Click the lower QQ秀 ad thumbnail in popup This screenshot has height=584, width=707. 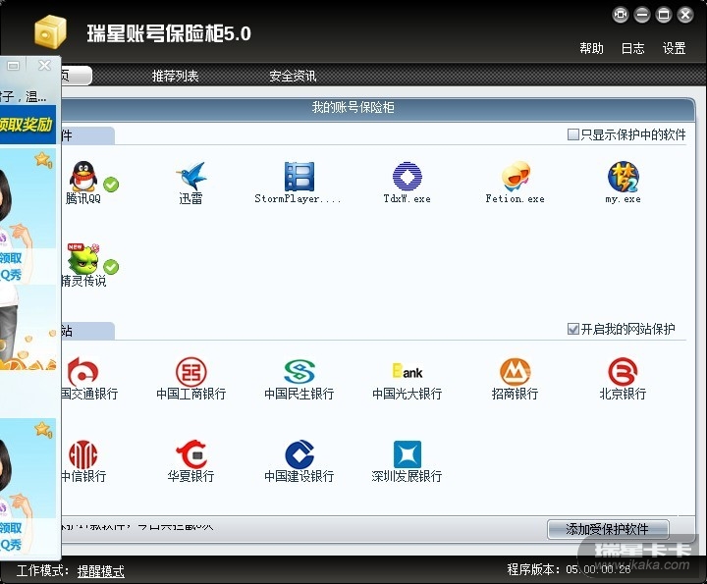tap(27, 486)
